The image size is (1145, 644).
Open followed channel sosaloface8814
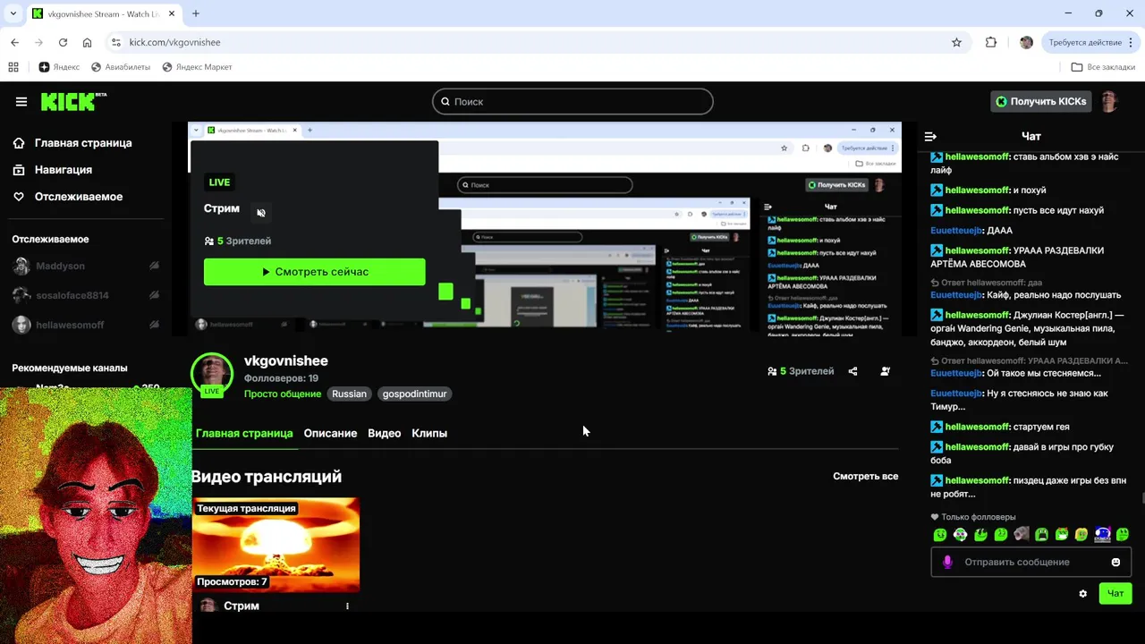61,295
